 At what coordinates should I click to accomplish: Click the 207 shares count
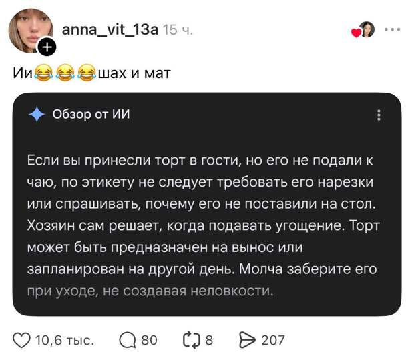tap(272, 340)
